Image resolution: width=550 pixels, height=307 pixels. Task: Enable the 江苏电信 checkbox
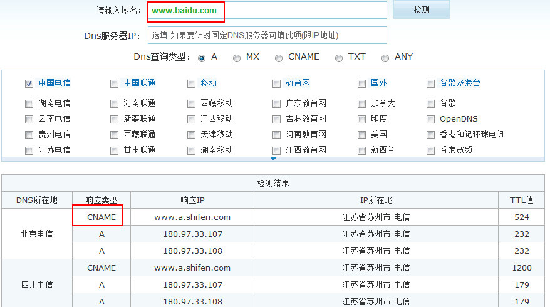[x=29, y=150]
